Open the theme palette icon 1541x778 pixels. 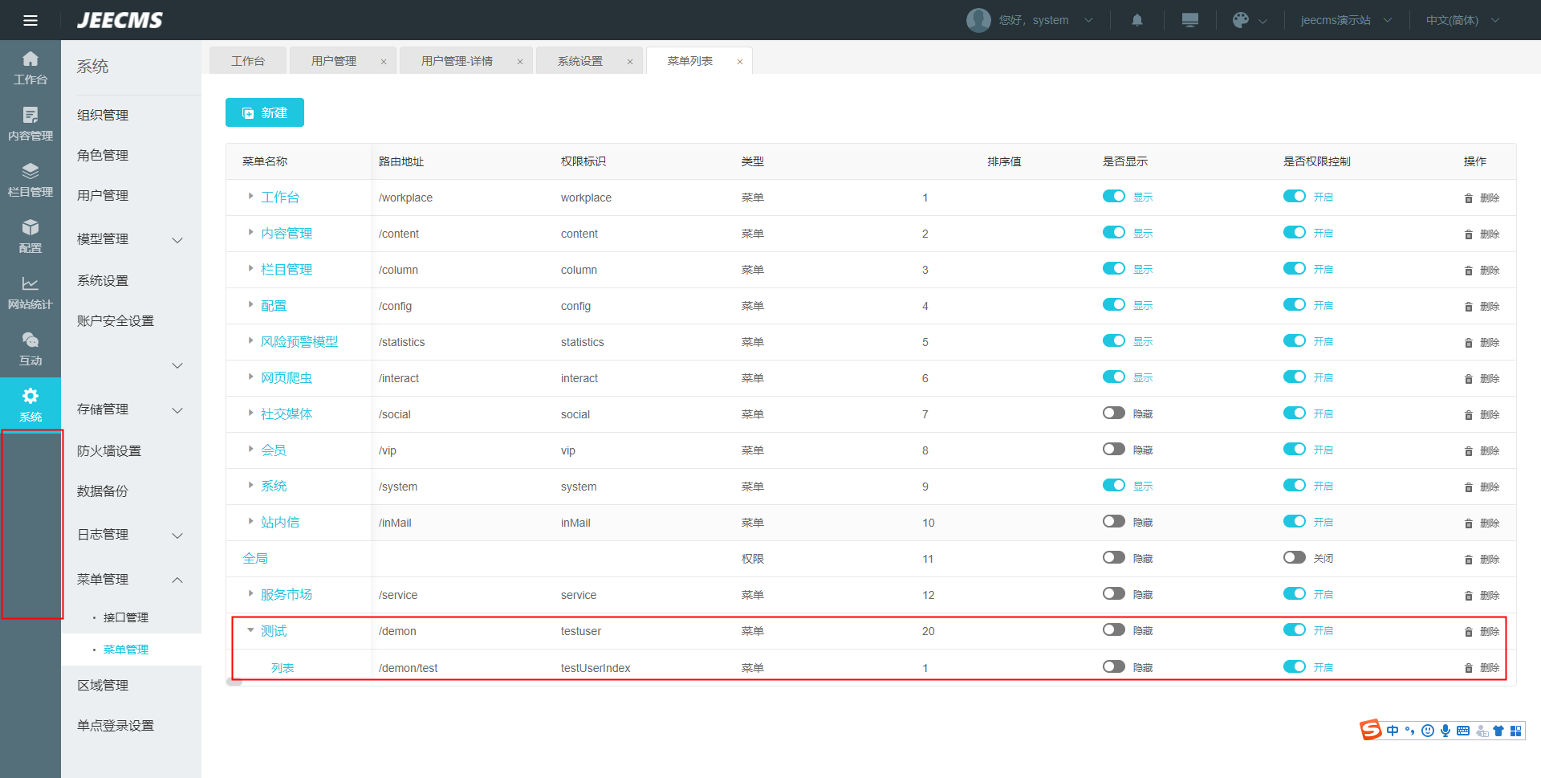coord(1240,20)
